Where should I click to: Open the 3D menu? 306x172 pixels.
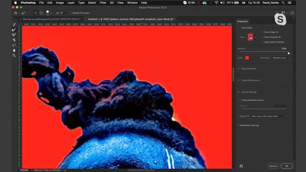pyautogui.click(x=111, y=3)
